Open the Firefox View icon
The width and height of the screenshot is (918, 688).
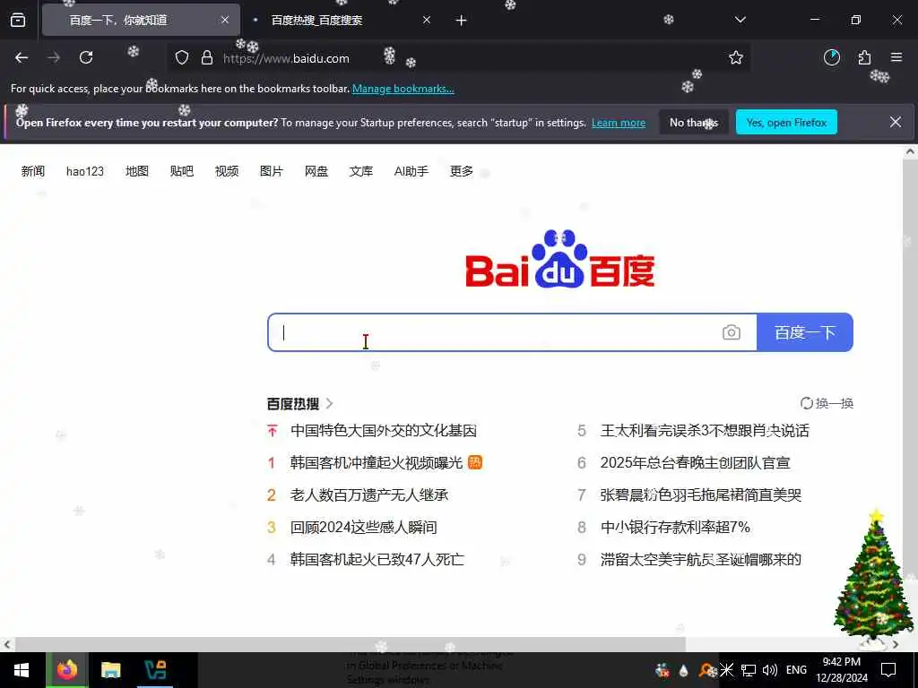click(18, 20)
